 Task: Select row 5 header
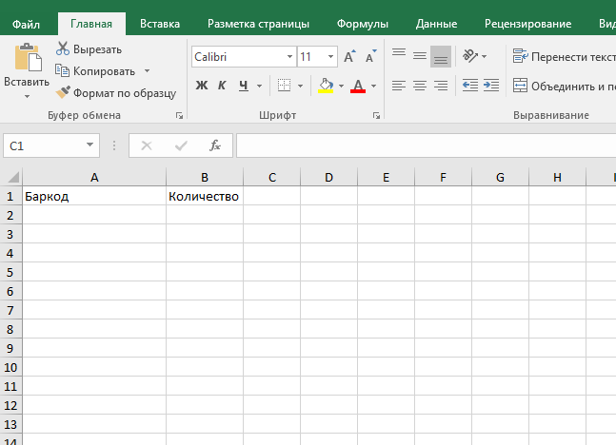point(10,272)
